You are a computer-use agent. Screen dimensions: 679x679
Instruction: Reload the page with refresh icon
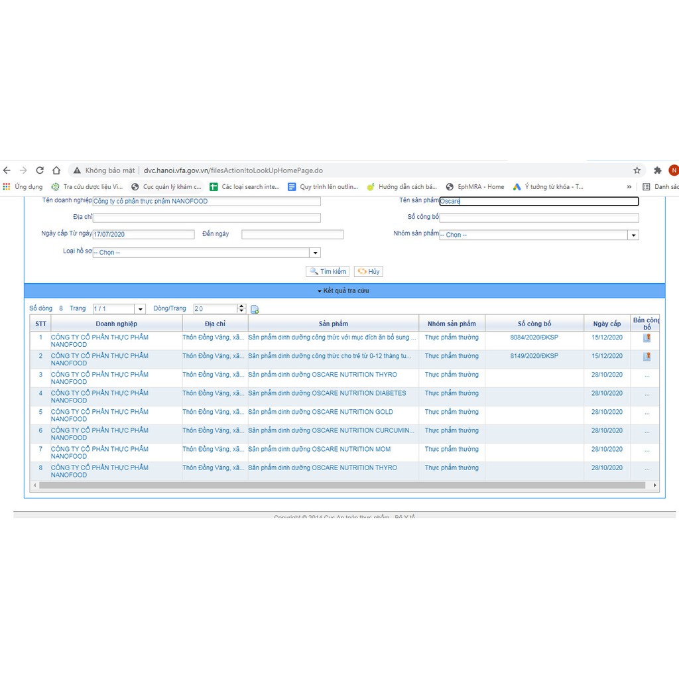pyautogui.click(x=40, y=170)
